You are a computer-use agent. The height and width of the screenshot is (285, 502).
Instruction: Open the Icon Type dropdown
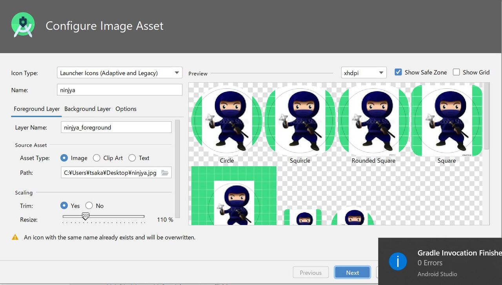click(120, 73)
